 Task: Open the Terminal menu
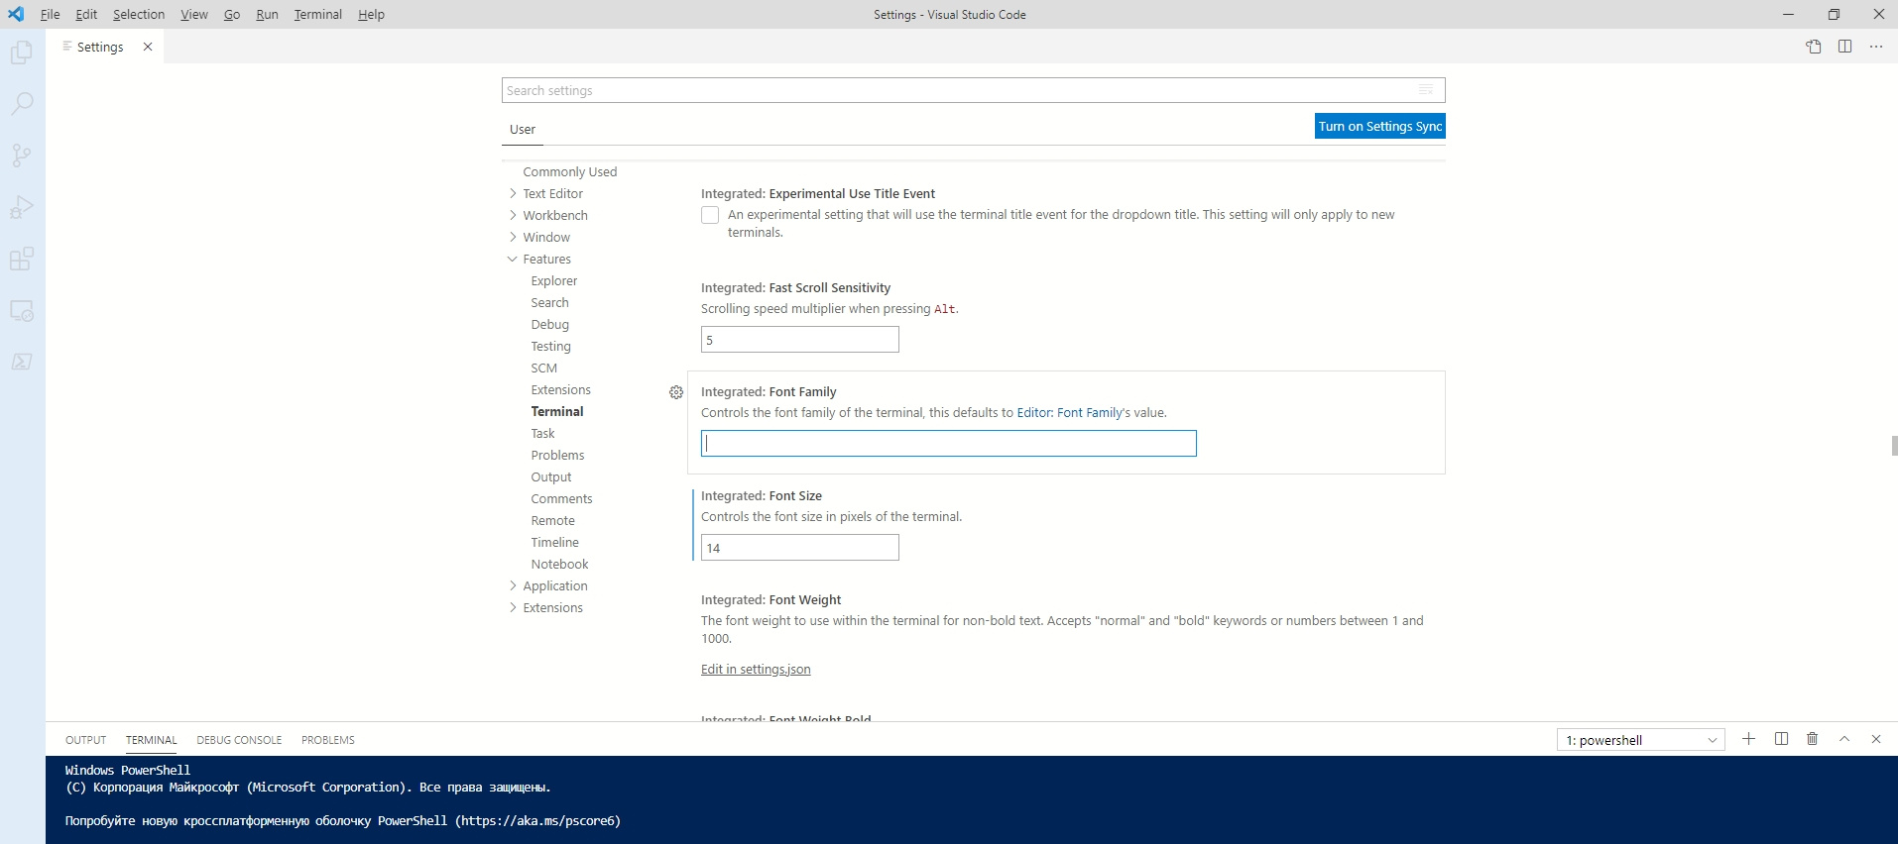317,14
